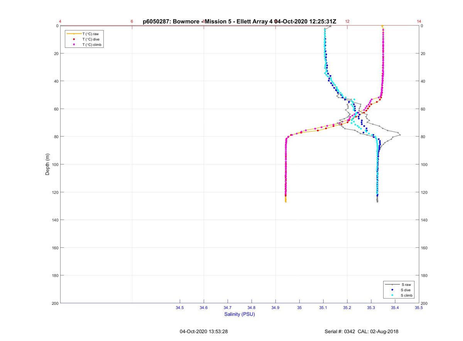The image size is (463, 341).
Task: Click the 'Depth (m)' axis label
Action: [48, 165]
